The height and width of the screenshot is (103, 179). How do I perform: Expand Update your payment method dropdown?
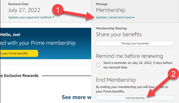click(x=31, y=17)
